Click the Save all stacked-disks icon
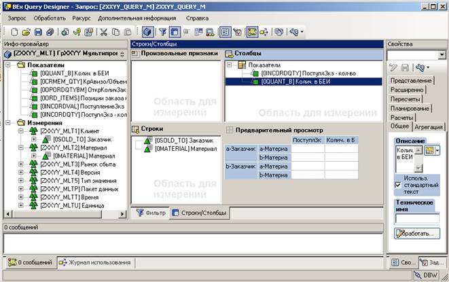 tap(50, 32)
